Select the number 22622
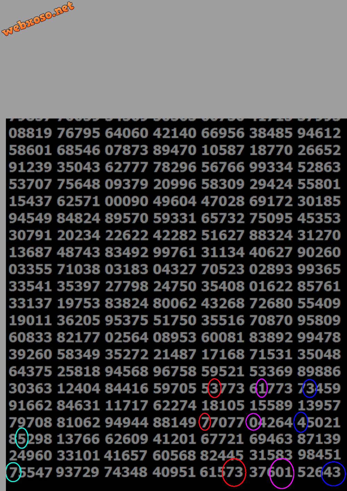Image resolution: width=347 pixels, height=491 pixels. [x=127, y=235]
